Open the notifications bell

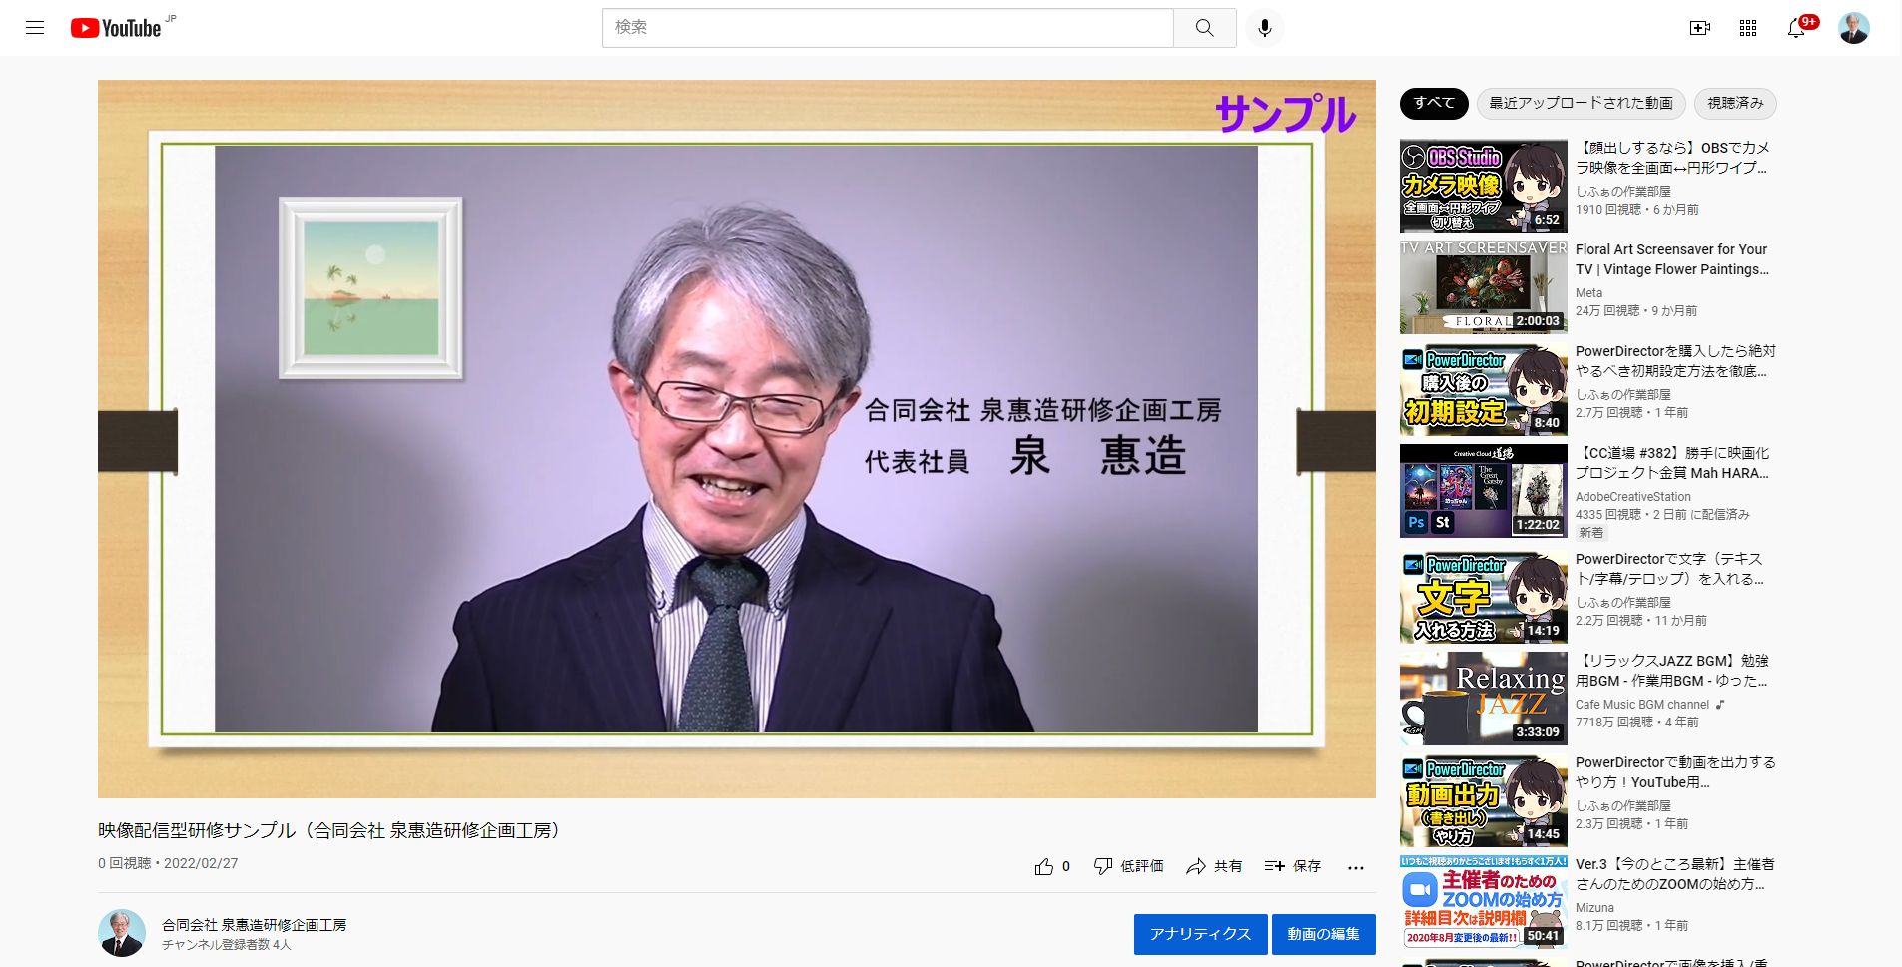(1796, 28)
